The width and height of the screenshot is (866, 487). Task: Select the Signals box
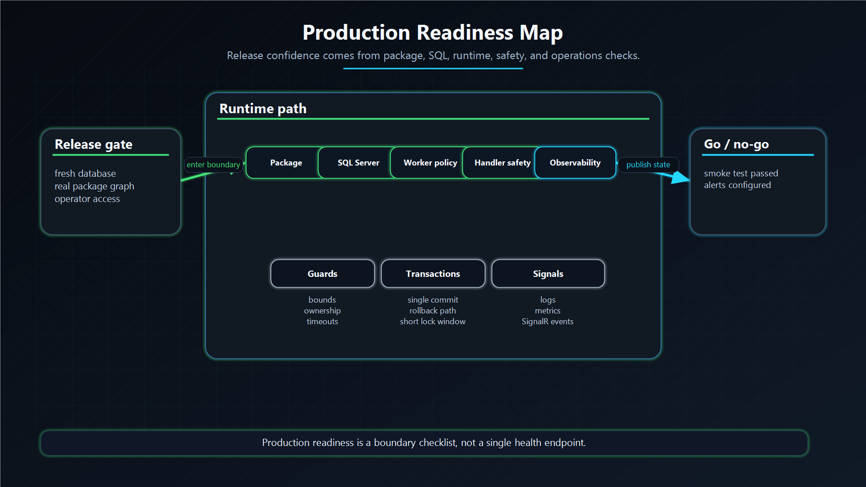tap(548, 274)
